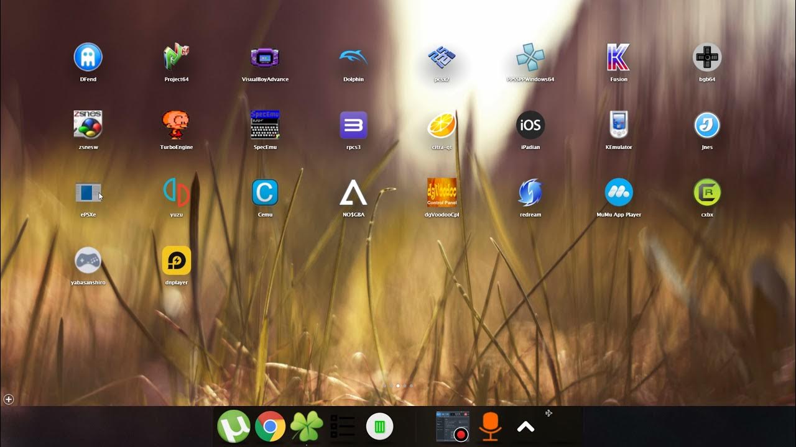Open the pcsx2 icon
This screenshot has height=447, width=796.
(x=442, y=57)
